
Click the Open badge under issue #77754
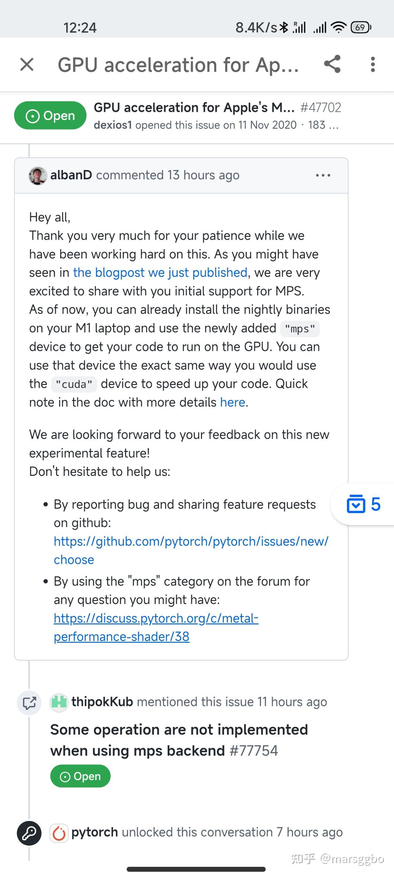tap(80, 777)
